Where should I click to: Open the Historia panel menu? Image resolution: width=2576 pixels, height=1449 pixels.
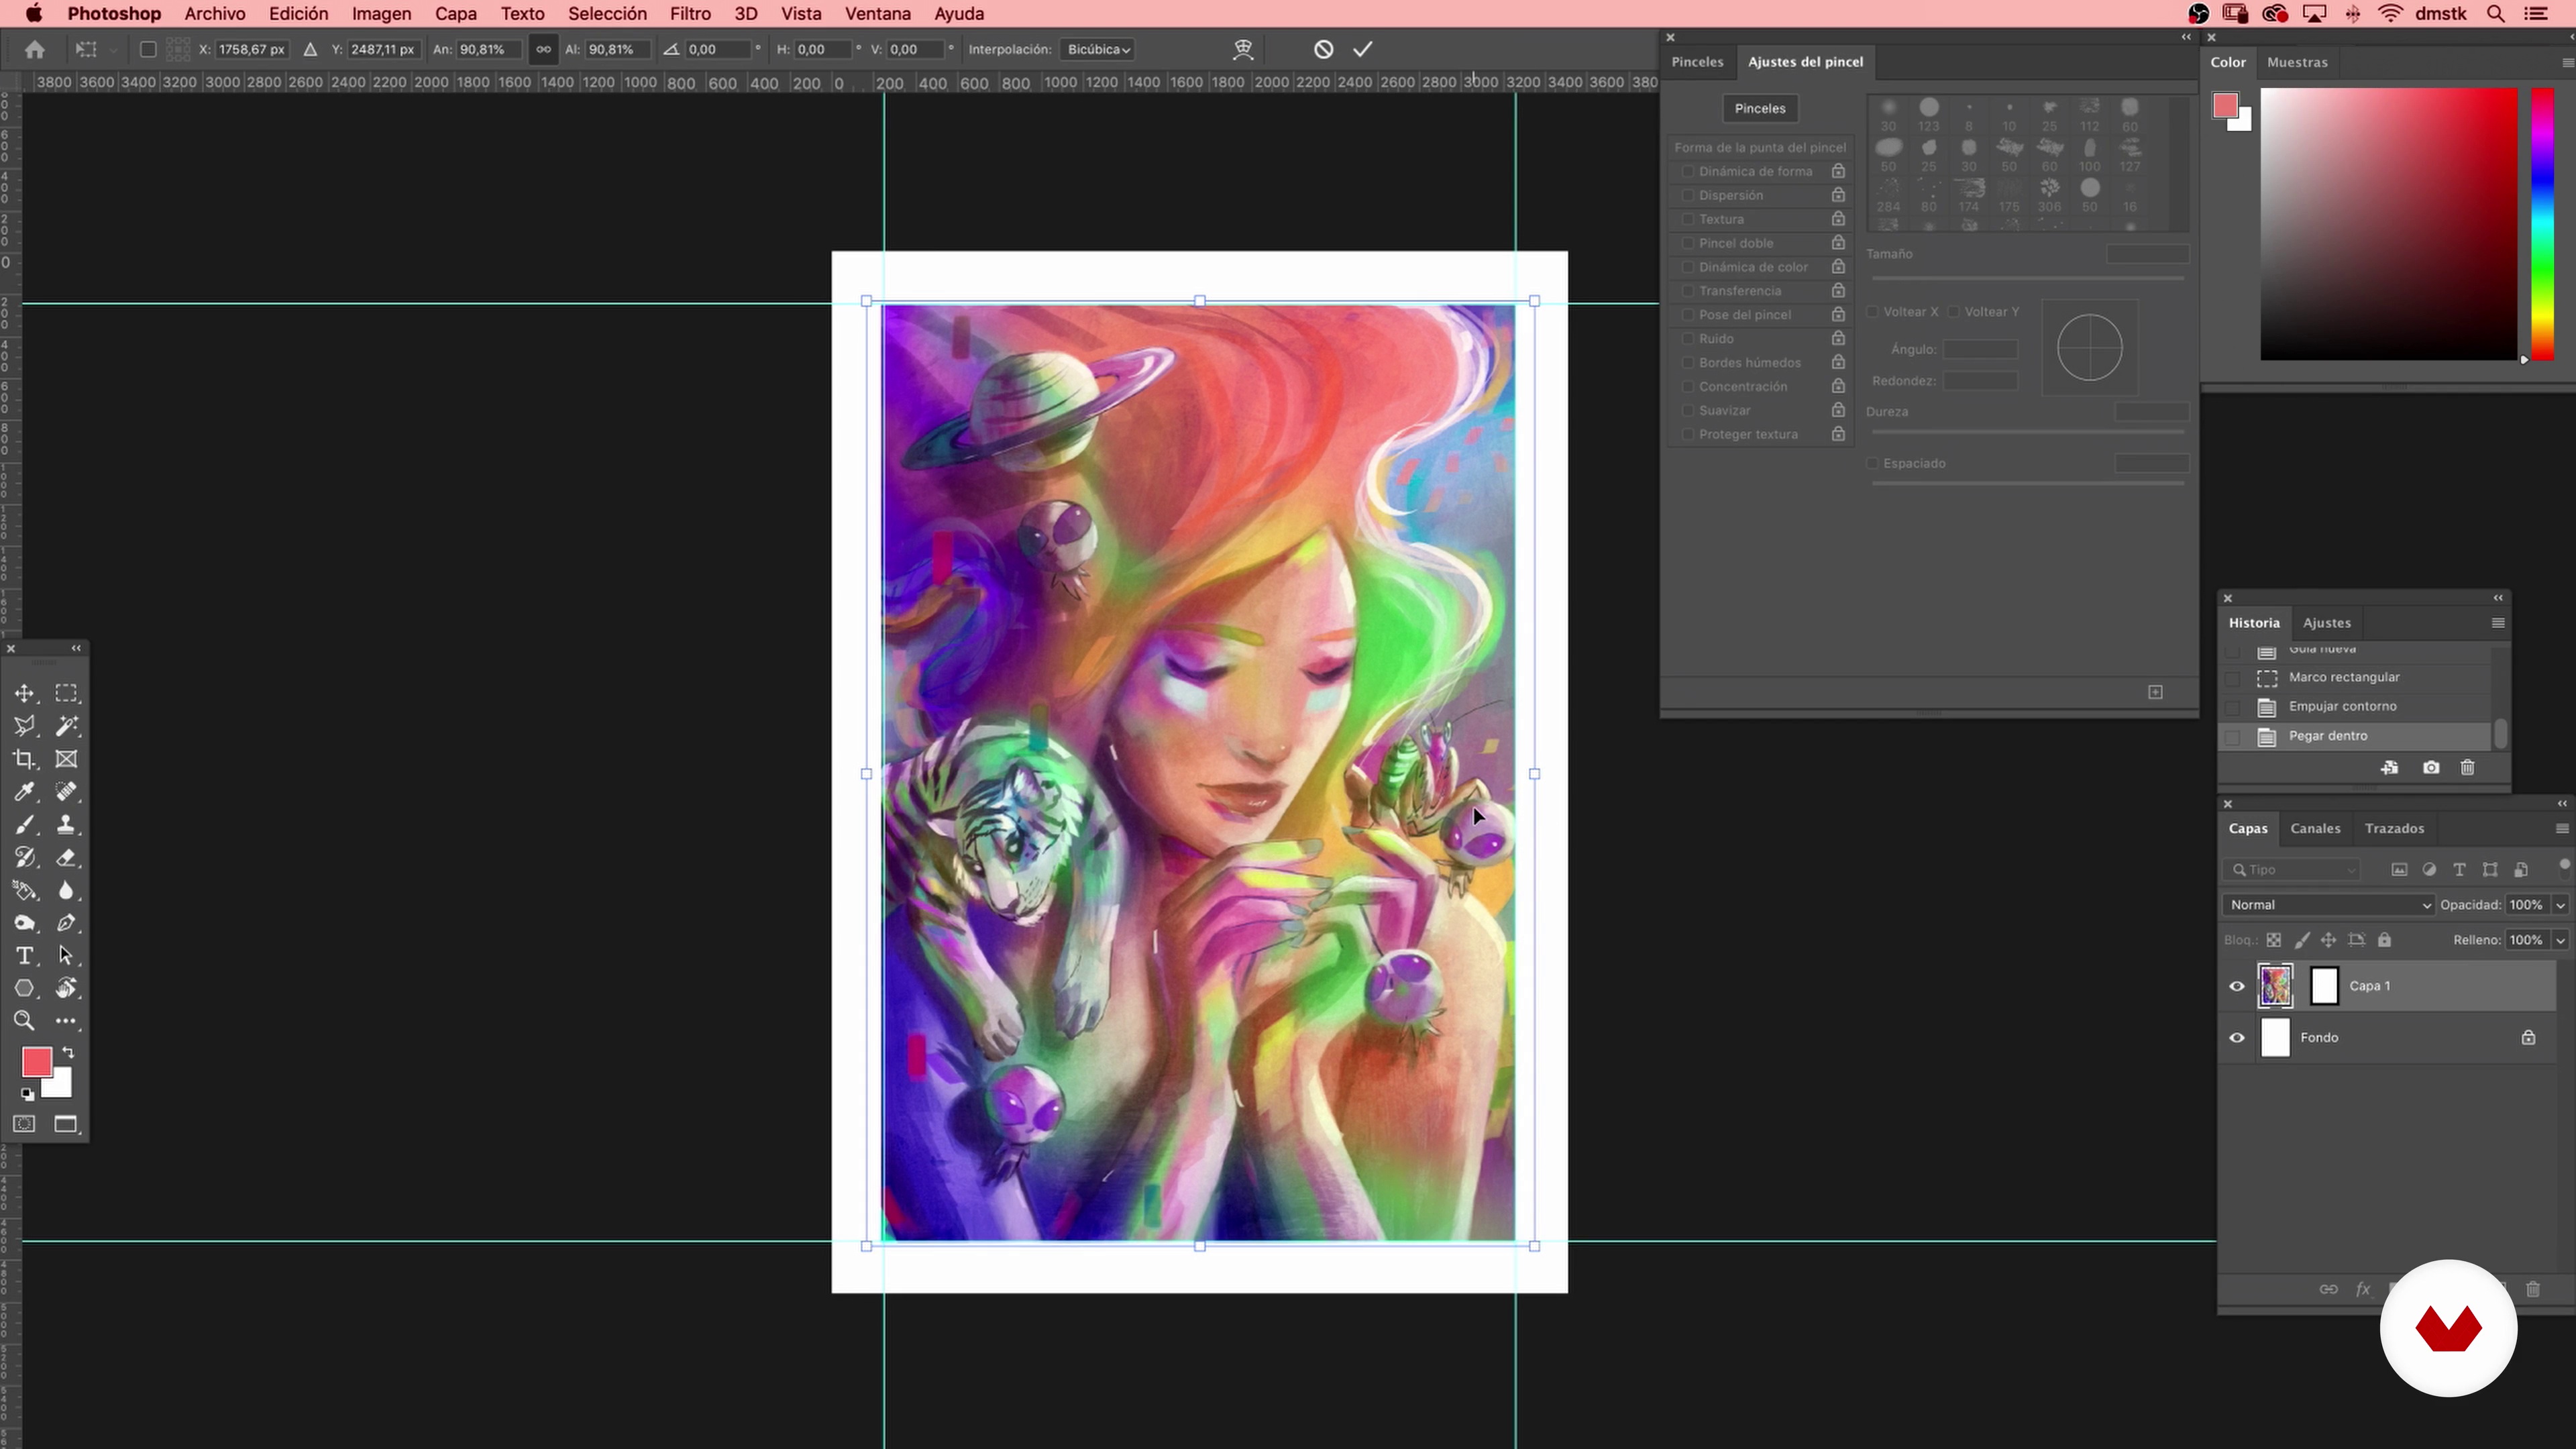tap(2497, 623)
